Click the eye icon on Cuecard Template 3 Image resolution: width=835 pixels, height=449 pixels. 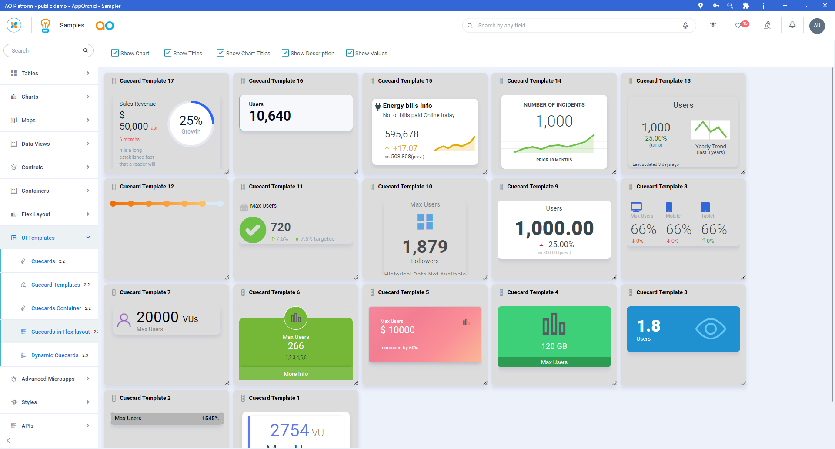[x=710, y=329]
